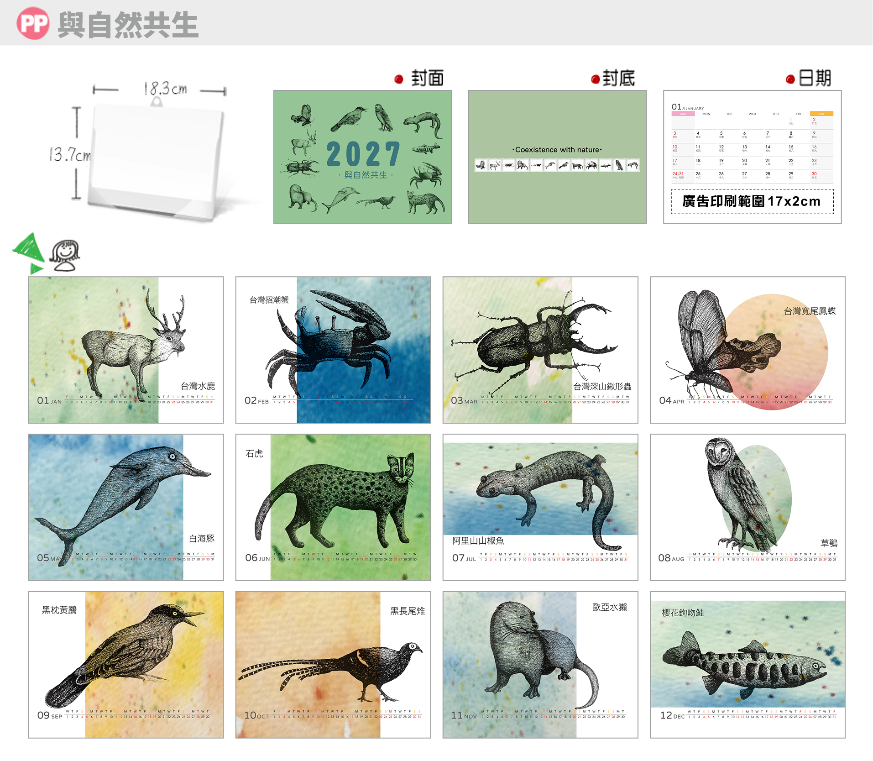The height and width of the screenshot is (761, 873).
Task: Select the 12 DEC 櫻花鉤吻鮭 page
Action: point(748,665)
